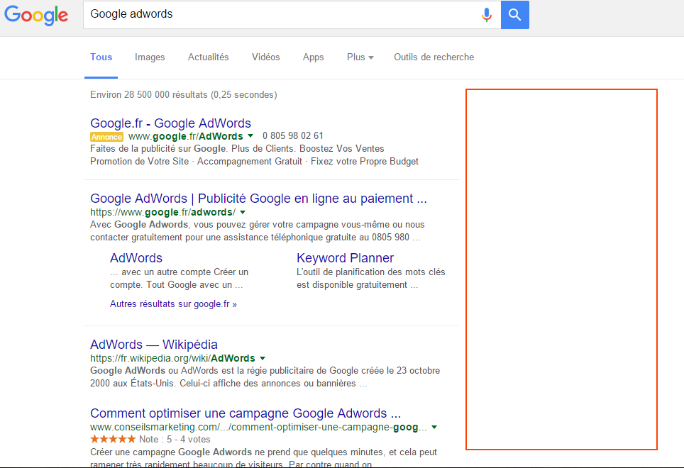This screenshot has height=468, width=684.
Task: Click snippet 'Faites de la publicité sur Google'
Action: [x=237, y=149]
